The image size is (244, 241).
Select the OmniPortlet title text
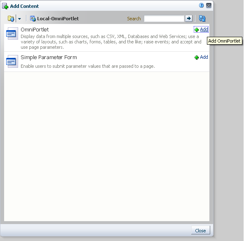(35, 29)
